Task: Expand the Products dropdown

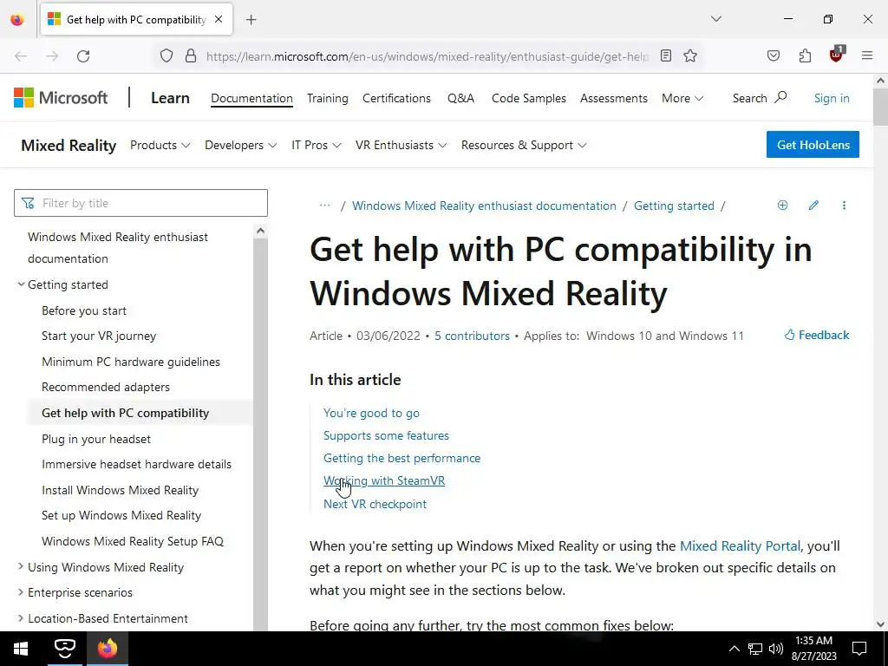Action: pyautogui.click(x=160, y=145)
